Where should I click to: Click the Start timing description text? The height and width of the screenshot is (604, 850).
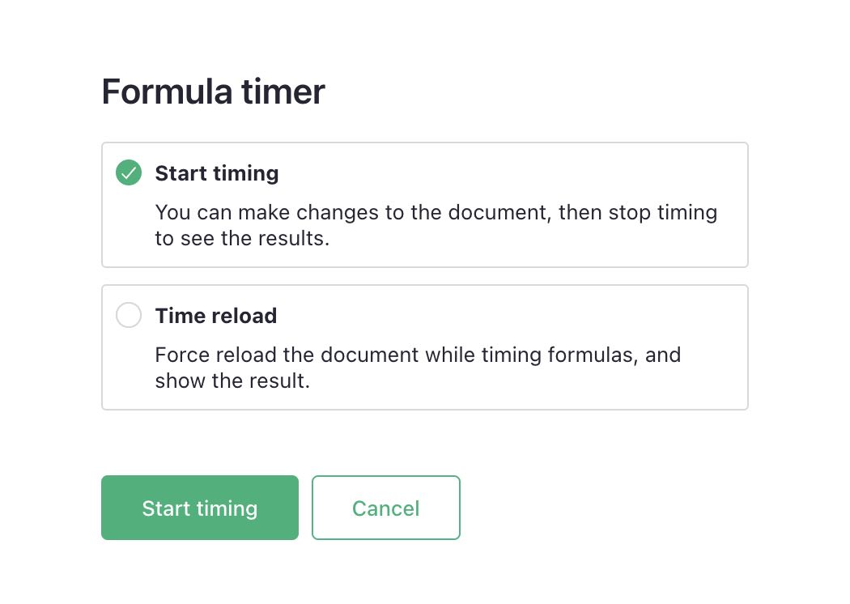pyautogui.click(x=436, y=225)
